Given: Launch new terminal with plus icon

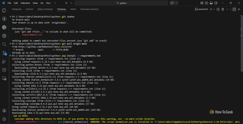Looking at the screenshot, I should (x=211, y=9).
